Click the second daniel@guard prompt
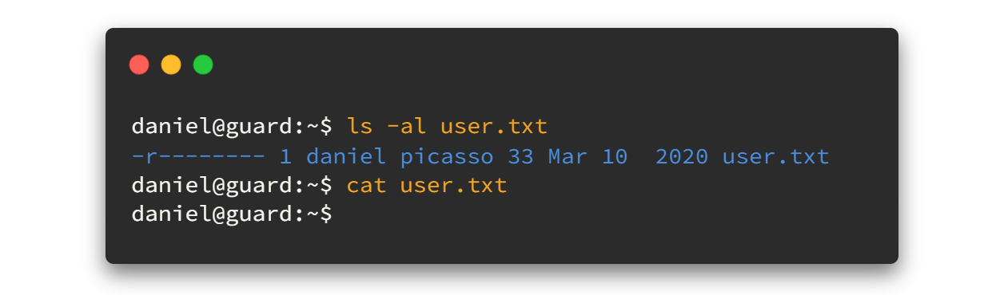 click(x=231, y=186)
